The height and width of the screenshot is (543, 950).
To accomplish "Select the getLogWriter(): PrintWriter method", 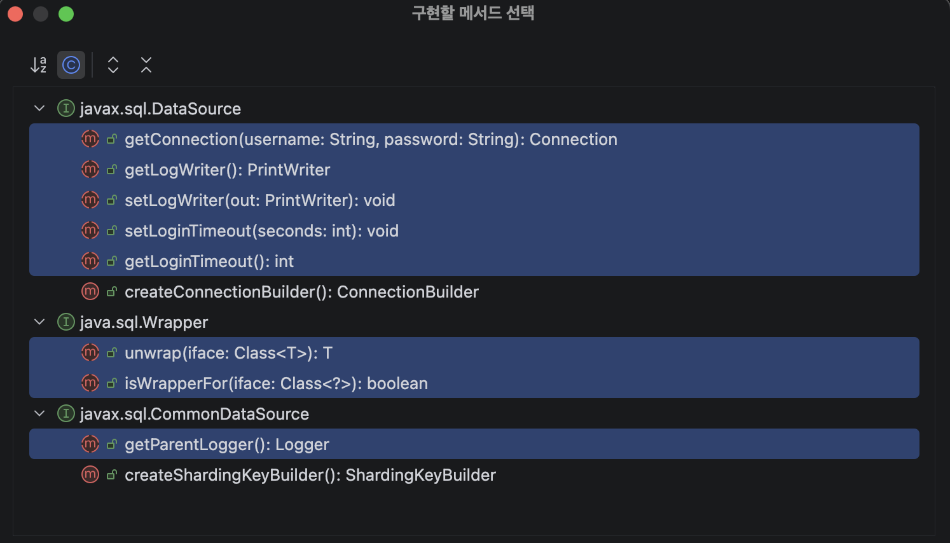I will (x=474, y=170).
